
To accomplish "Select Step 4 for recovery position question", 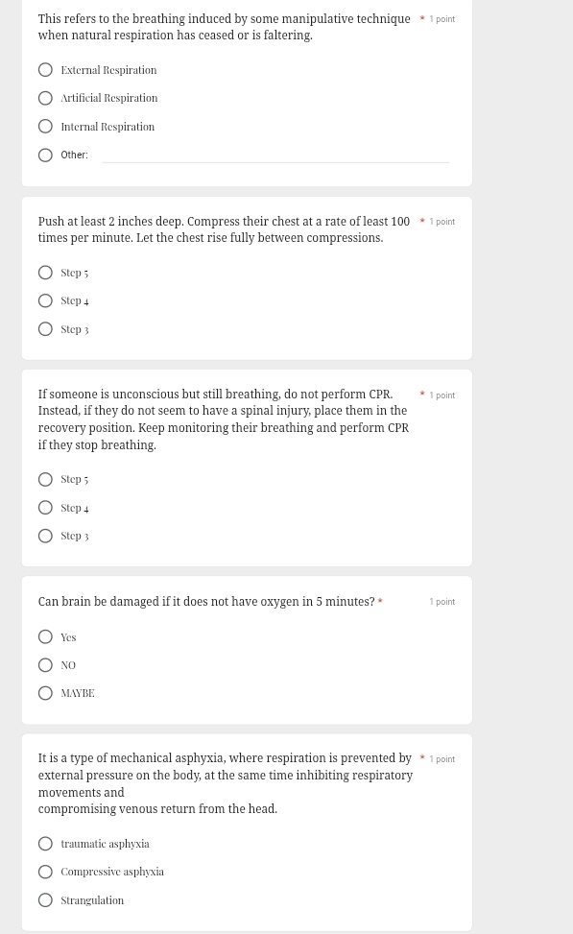I will coord(45,508).
